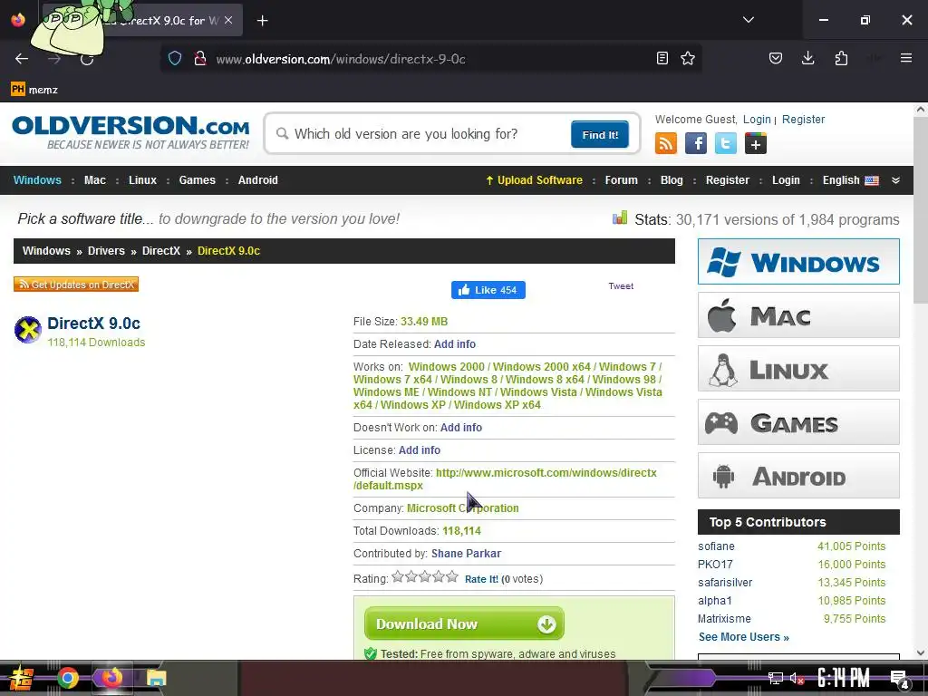Bookmark this page with the star icon
Viewport: 928px width, 696px height.
click(x=688, y=58)
